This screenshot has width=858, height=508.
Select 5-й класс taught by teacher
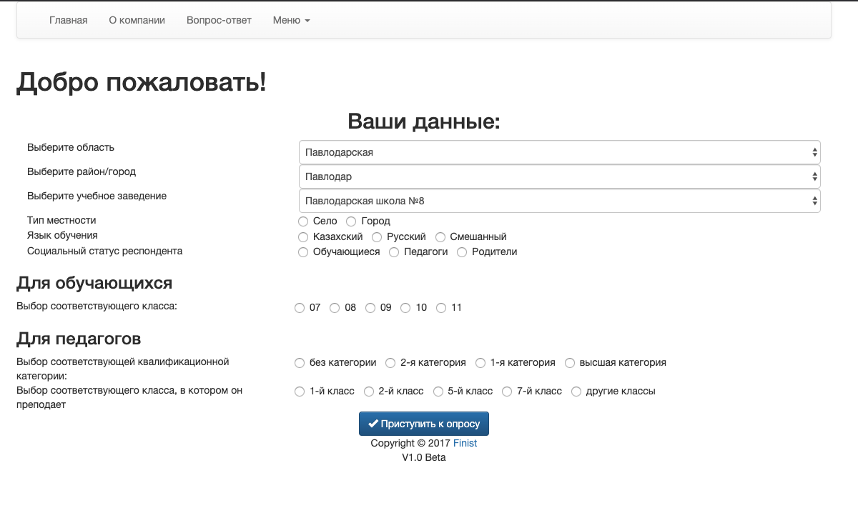point(436,391)
